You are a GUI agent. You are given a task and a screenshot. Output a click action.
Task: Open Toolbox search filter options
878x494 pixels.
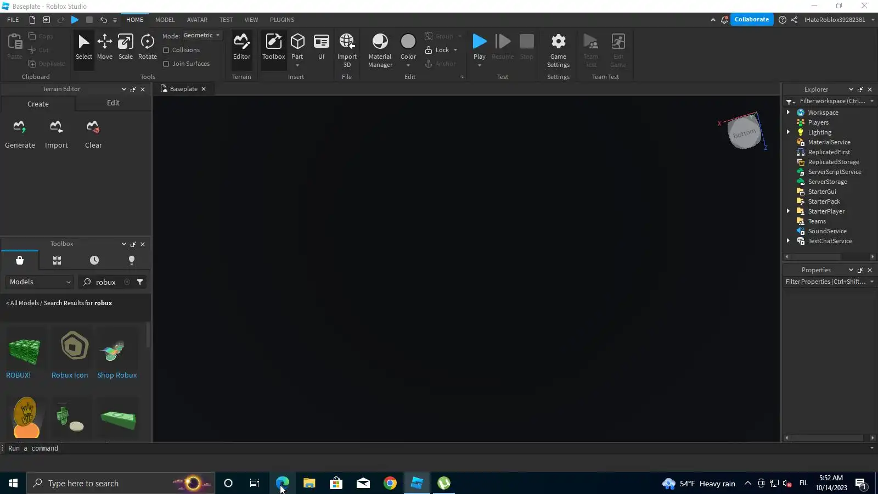[x=140, y=282]
